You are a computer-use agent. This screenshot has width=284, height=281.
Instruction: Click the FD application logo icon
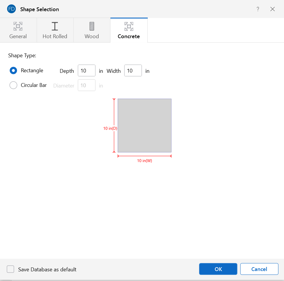tap(11, 9)
